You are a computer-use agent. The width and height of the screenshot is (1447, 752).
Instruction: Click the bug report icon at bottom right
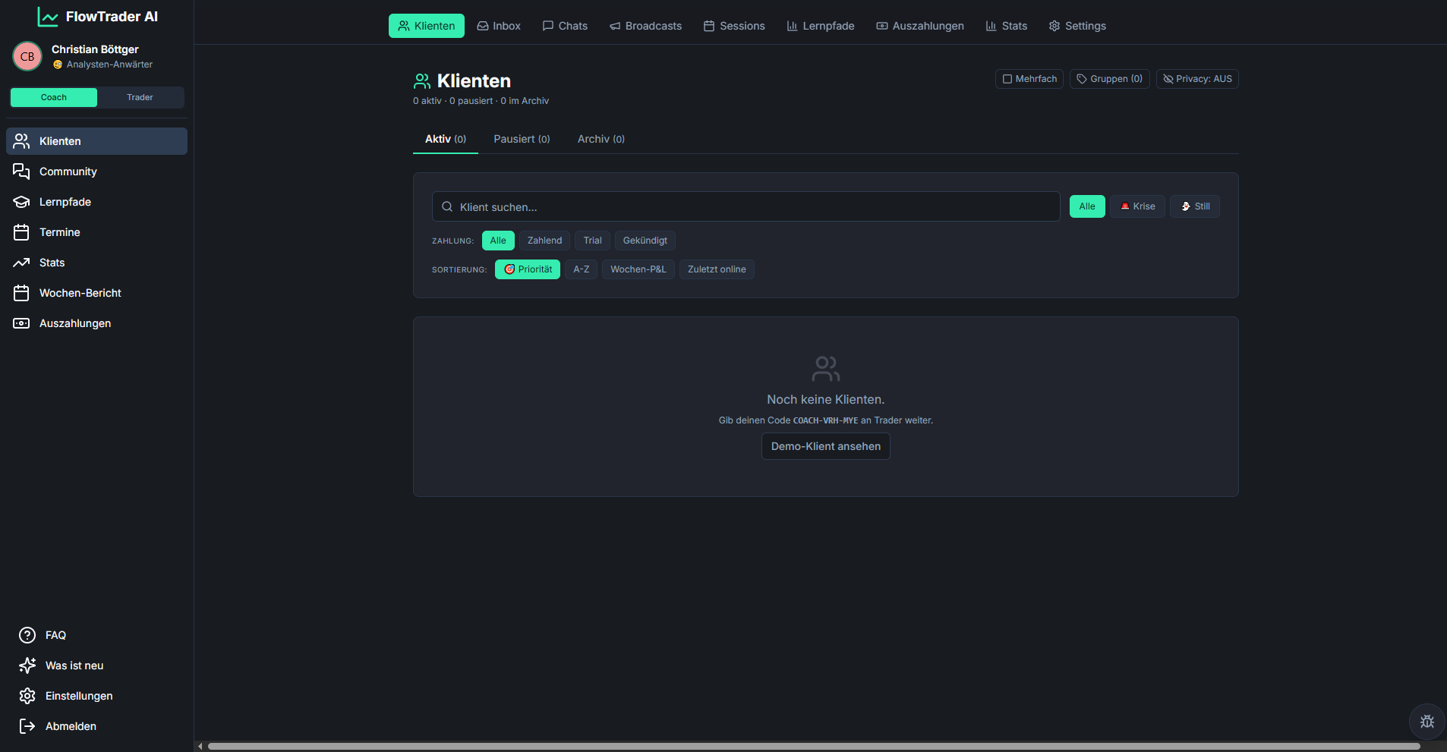click(1427, 722)
